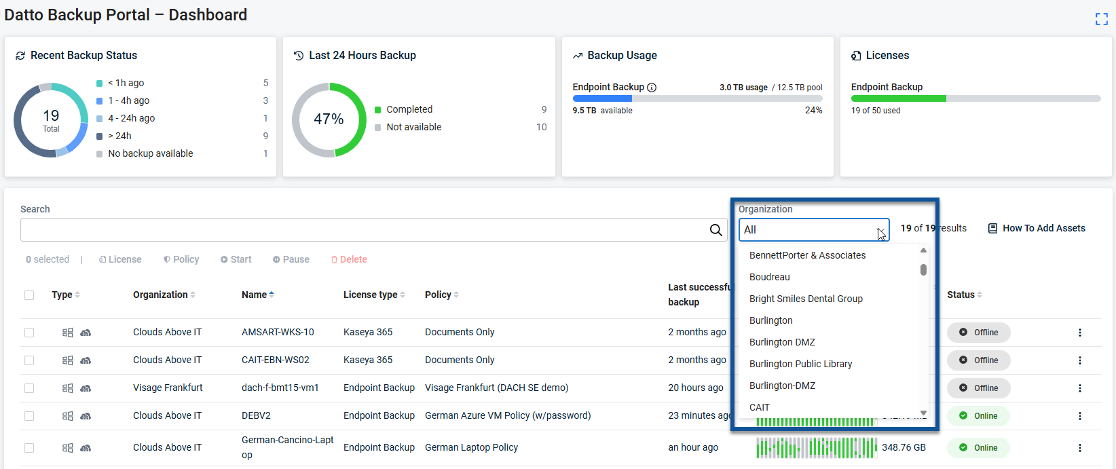
Task: Choose BennettPorter & Associates from the organization list
Action: point(807,255)
